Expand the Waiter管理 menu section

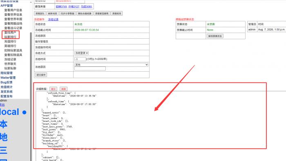pos(8,78)
